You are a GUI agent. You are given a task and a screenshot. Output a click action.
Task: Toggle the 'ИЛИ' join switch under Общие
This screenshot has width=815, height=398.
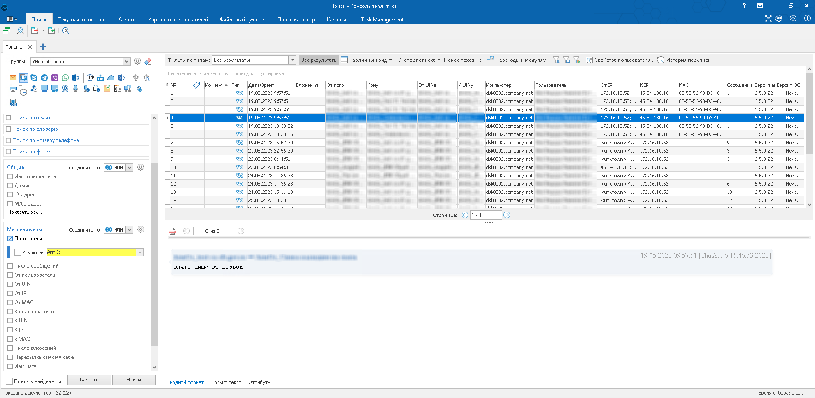(115, 168)
